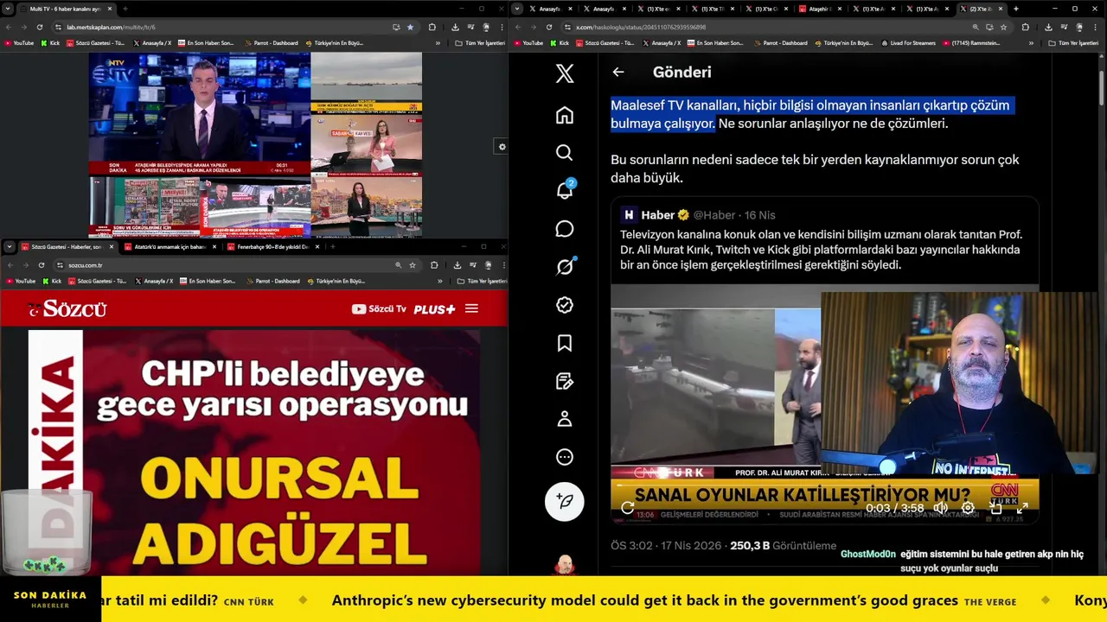The height and width of the screenshot is (622, 1107).
Task: Open Tüm Yer İşaretleri folder in X window
Action: coord(1072,42)
